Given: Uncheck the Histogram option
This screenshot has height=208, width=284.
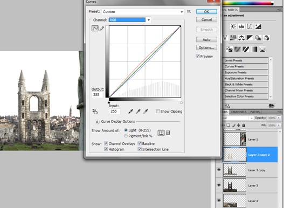Looking at the screenshot, I should pos(106,149).
